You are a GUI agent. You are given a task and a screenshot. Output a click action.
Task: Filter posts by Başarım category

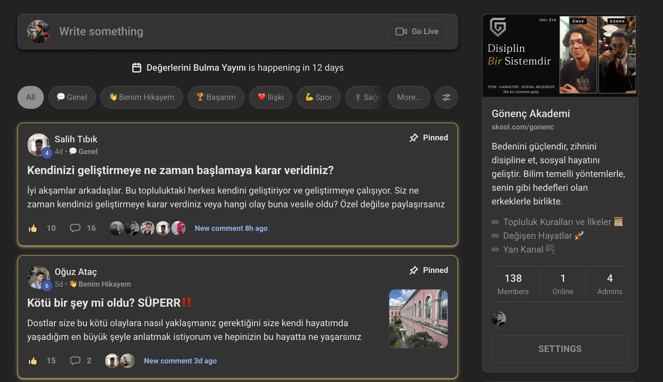coord(216,97)
